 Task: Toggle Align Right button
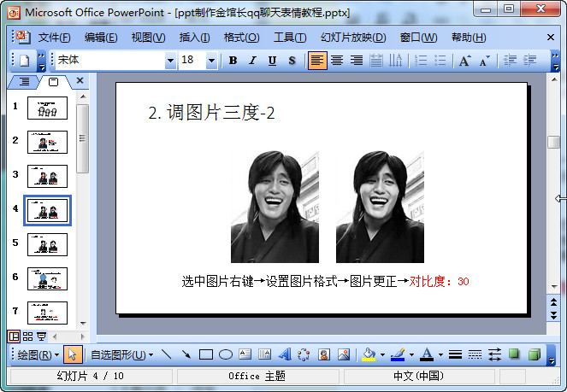coord(356,61)
